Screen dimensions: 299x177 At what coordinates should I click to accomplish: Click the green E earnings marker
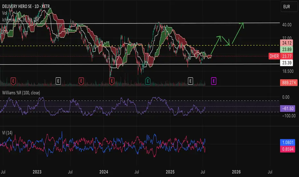[148, 81]
